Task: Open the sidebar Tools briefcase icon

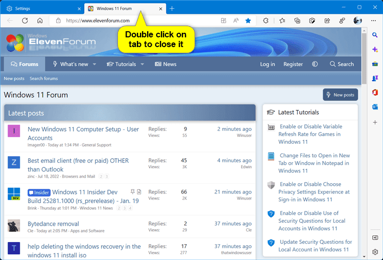Action: click(375, 64)
